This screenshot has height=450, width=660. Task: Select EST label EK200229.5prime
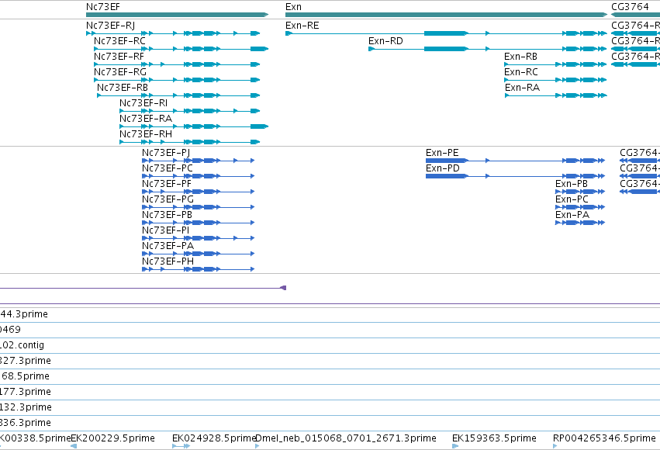coord(112,438)
